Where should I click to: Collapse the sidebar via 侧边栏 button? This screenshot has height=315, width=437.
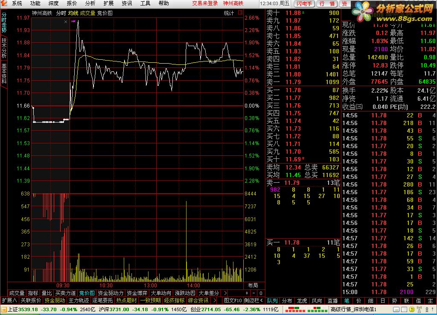click(x=253, y=300)
